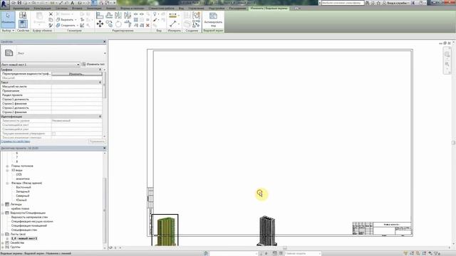The width and height of the screenshot is (456, 256).
Task: Collapse the 3D виды tree node
Action: [7, 171]
